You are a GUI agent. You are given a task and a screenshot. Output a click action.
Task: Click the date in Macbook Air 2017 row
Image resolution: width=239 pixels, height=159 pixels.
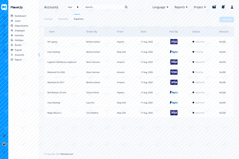point(147,82)
